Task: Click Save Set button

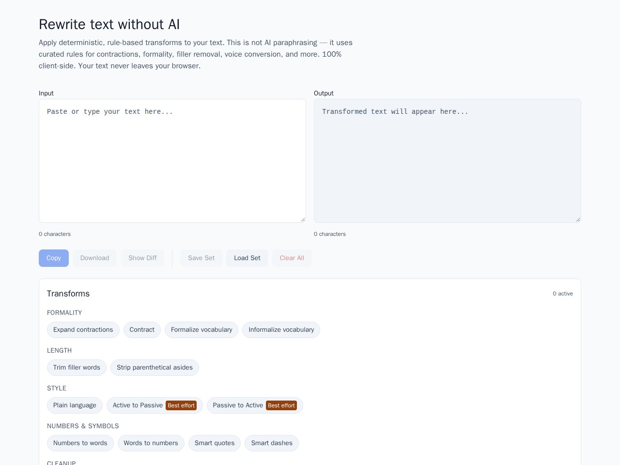Action: coord(201,258)
